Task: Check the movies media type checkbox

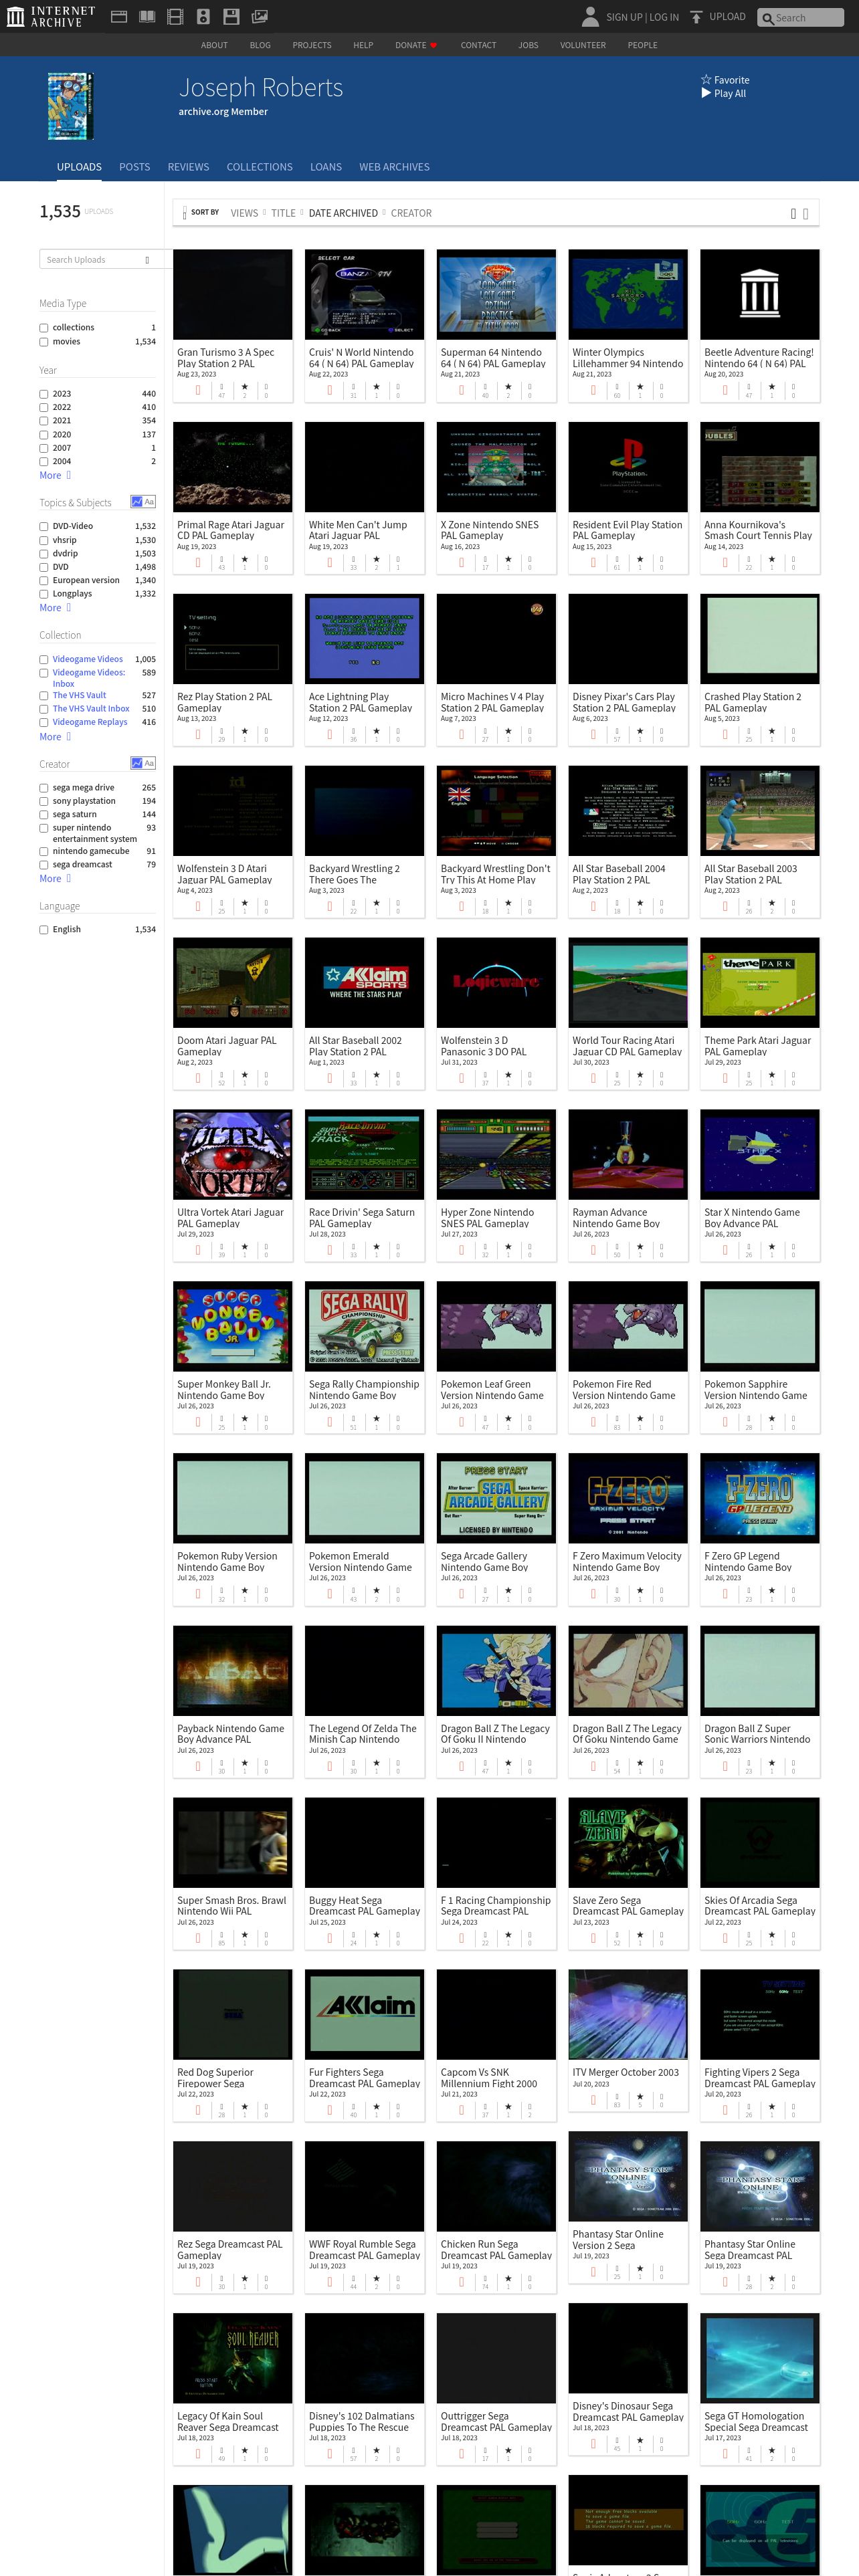Action: point(44,342)
